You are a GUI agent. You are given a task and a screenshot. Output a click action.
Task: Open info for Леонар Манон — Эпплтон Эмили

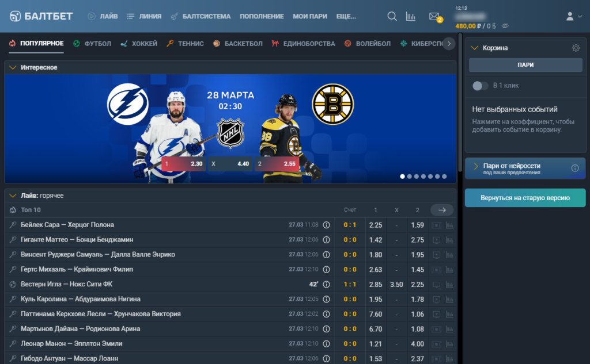coord(327,344)
